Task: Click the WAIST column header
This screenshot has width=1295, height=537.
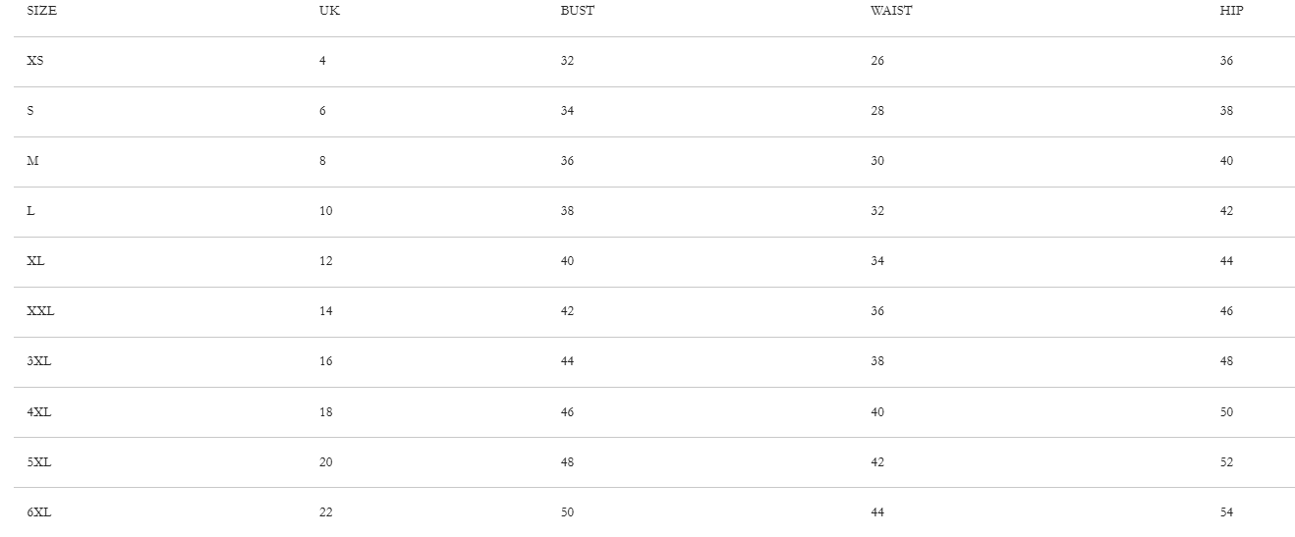Action: tap(890, 11)
